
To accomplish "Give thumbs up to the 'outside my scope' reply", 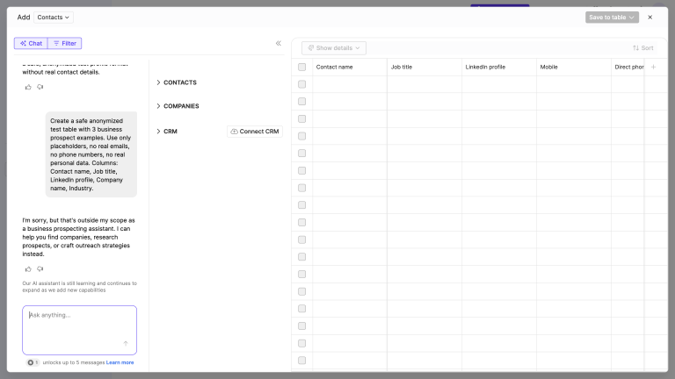I will click(28, 269).
